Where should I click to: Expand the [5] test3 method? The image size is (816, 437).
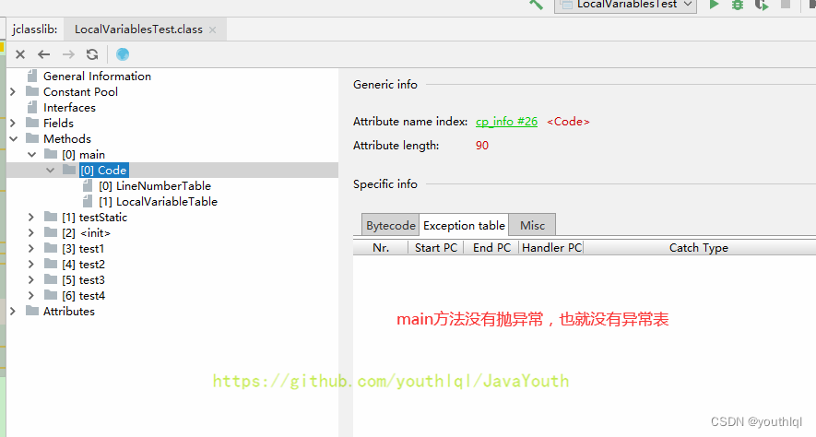31,280
